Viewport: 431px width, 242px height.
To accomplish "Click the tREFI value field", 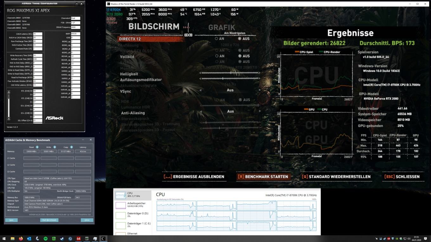I will [75, 34].
